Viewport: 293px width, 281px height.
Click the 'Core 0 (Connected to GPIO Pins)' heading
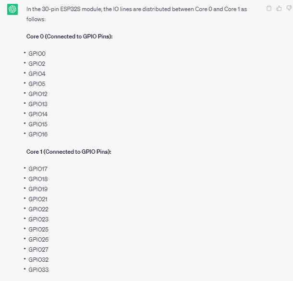pos(69,37)
